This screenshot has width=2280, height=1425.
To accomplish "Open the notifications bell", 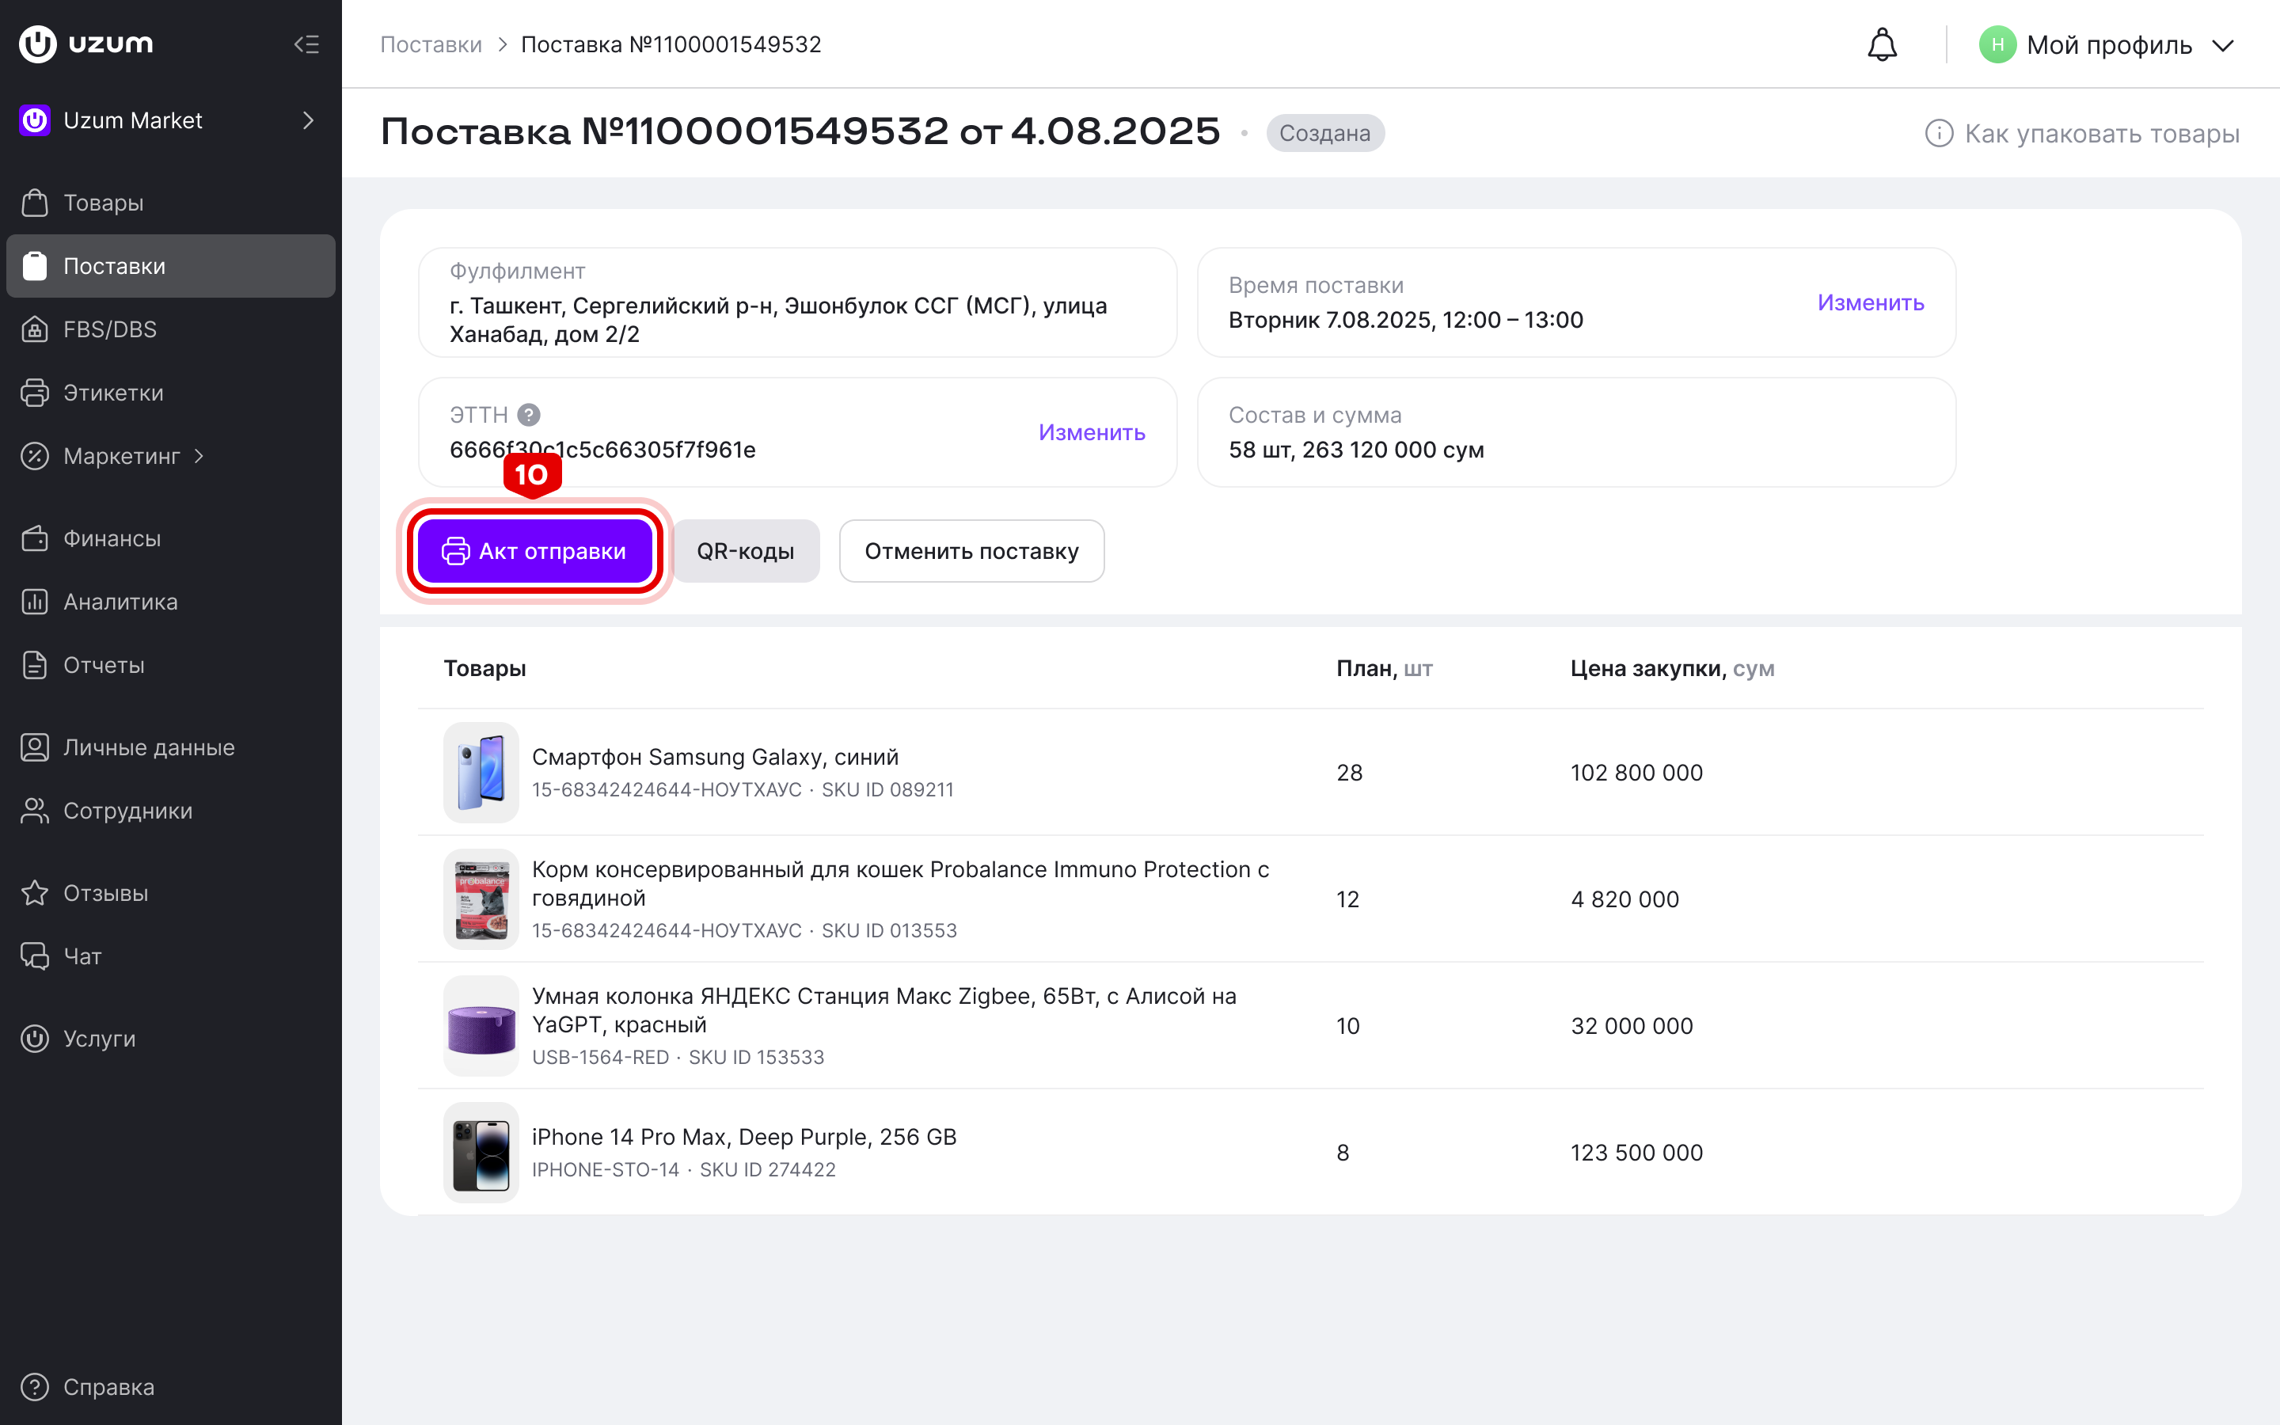I will click(1882, 45).
